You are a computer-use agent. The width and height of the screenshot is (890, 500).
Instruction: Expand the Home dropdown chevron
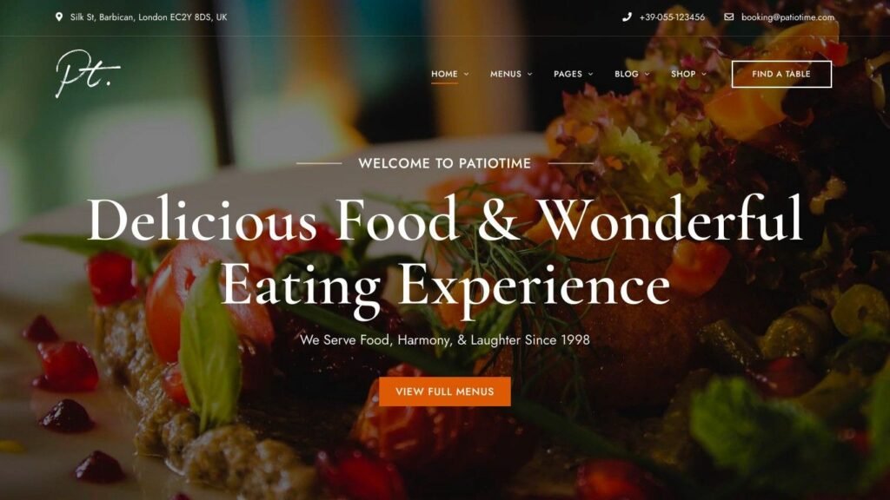[x=467, y=75]
